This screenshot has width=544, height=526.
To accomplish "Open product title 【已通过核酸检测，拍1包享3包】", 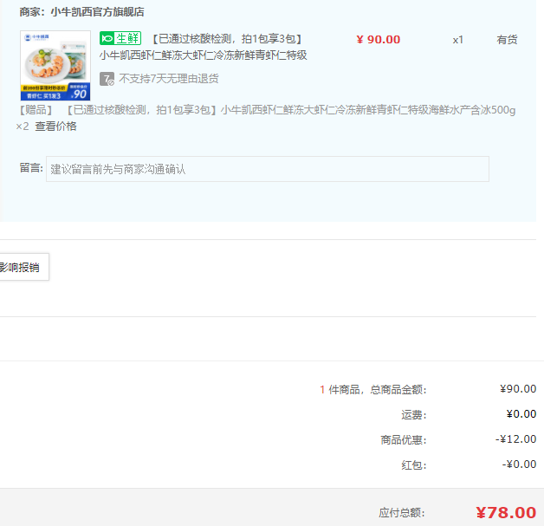I will pos(227,39).
